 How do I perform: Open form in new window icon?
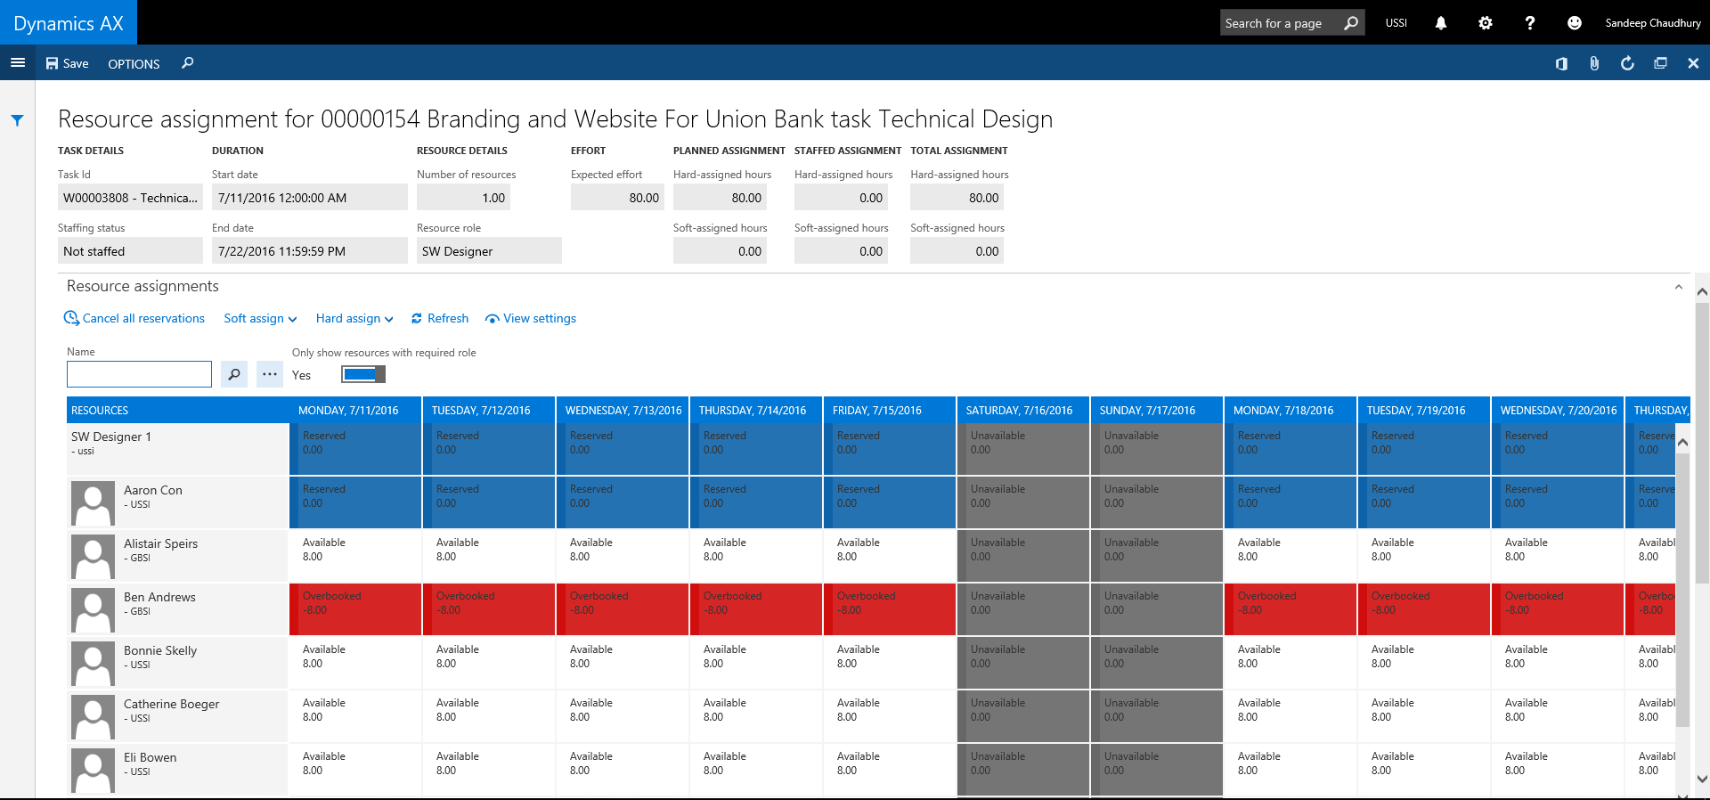[x=1660, y=63]
